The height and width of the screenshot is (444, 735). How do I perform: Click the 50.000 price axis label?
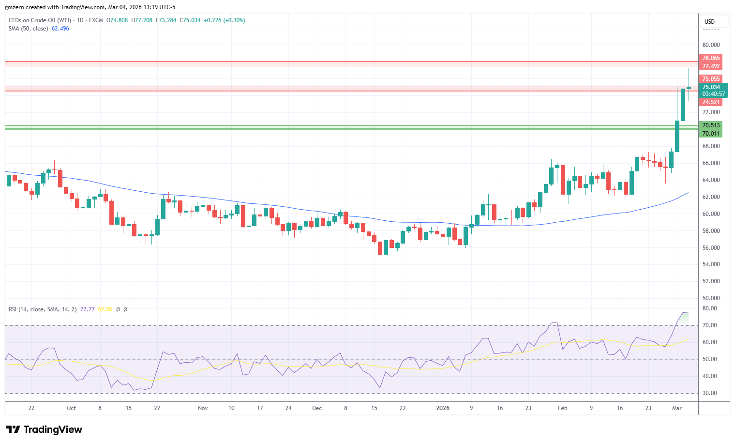[711, 298]
